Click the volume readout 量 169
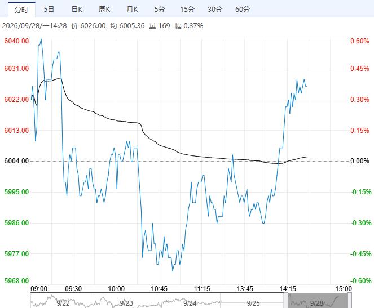This screenshot has height=308, width=374. click(160, 26)
